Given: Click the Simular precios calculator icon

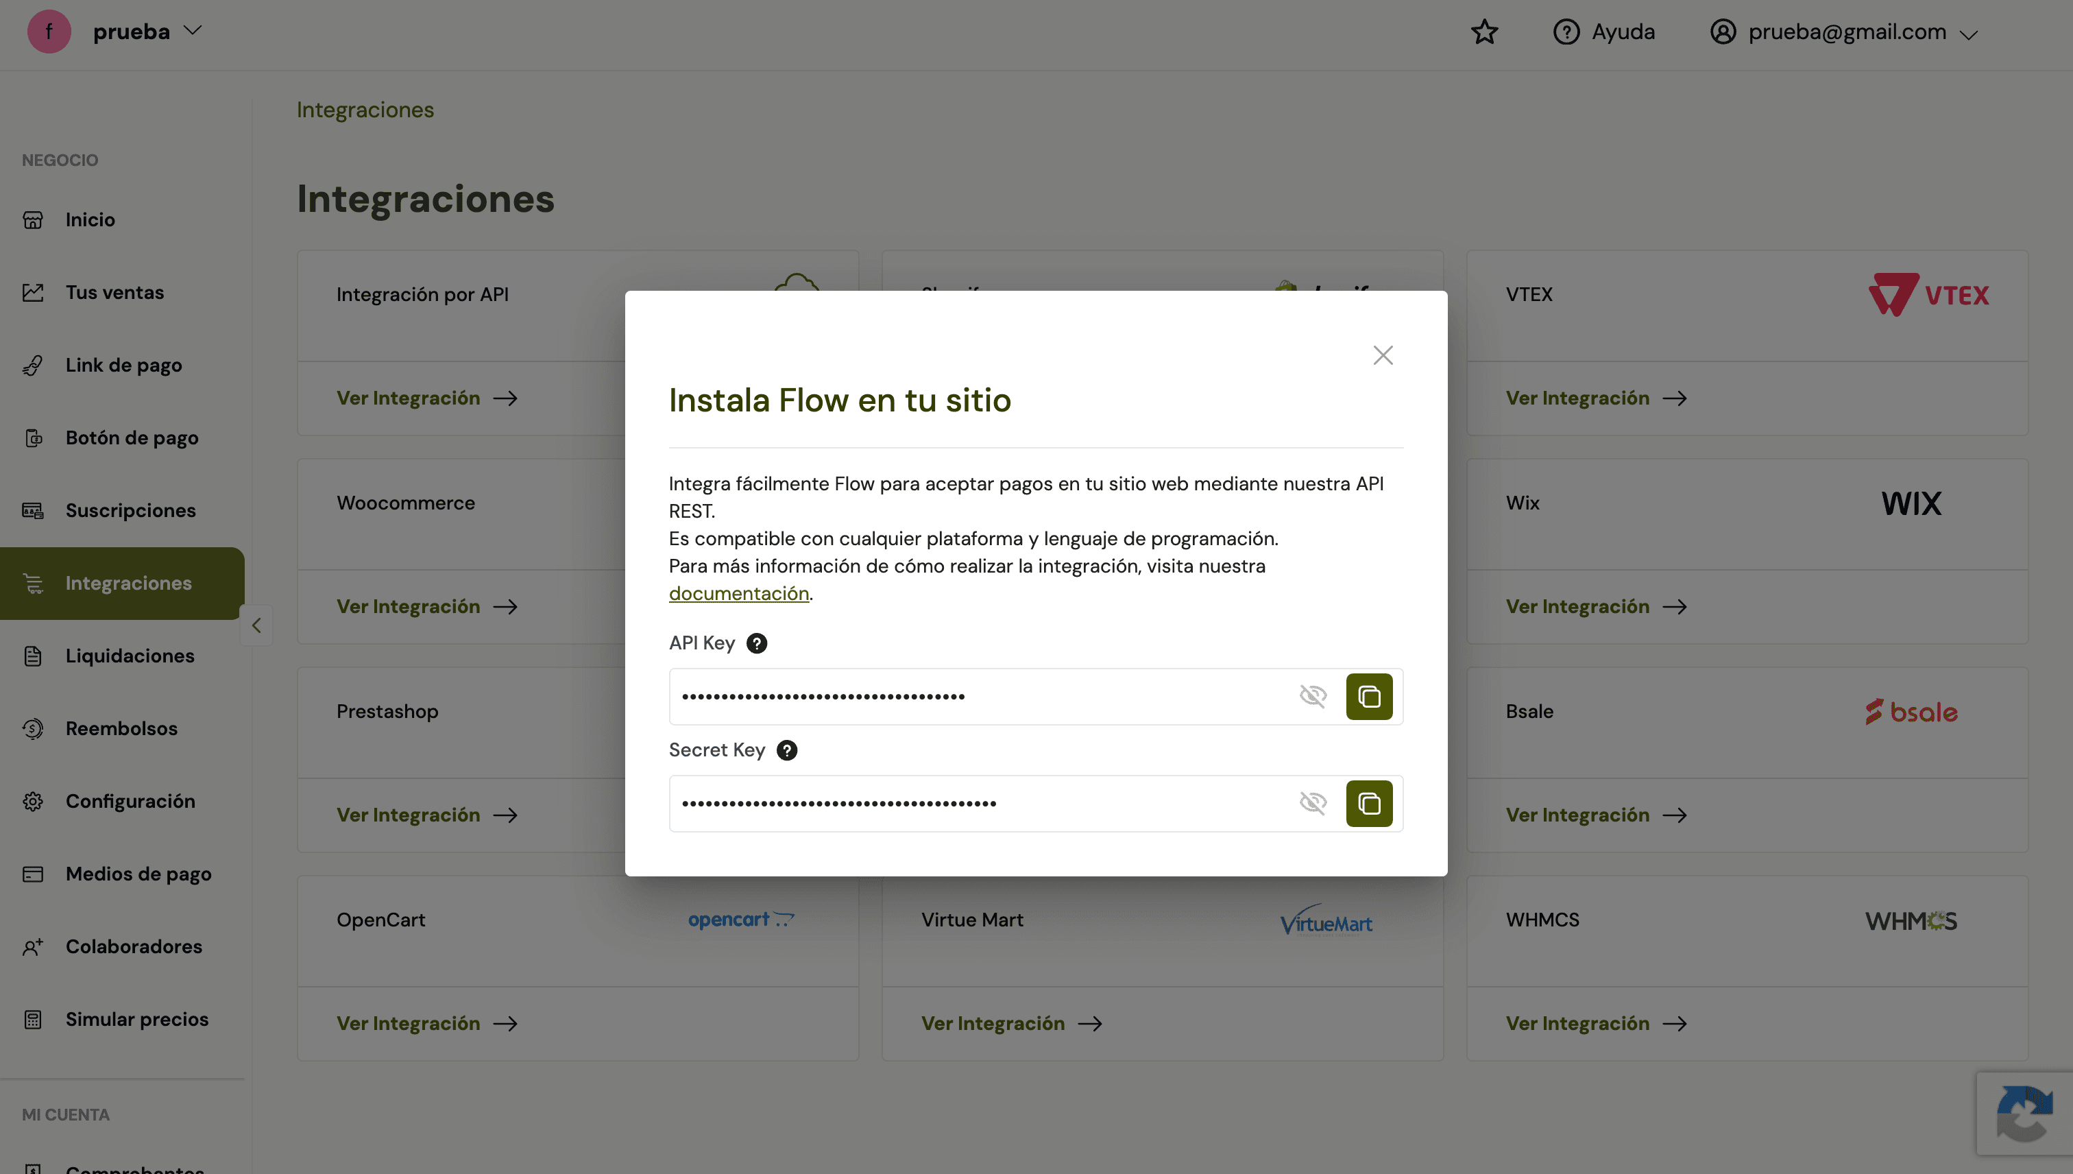Looking at the screenshot, I should coord(33,1019).
